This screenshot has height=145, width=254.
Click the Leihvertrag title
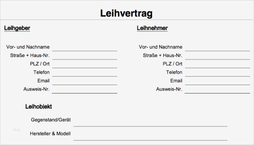(126, 13)
